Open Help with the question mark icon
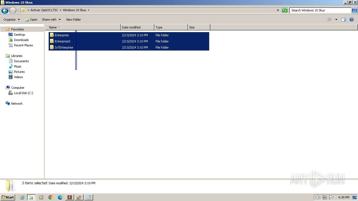Screen dimensions: 358x201 click(x=352, y=20)
